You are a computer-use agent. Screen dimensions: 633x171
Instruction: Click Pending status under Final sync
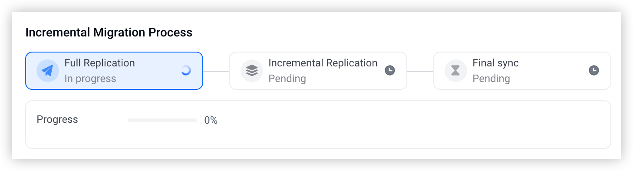tap(491, 79)
